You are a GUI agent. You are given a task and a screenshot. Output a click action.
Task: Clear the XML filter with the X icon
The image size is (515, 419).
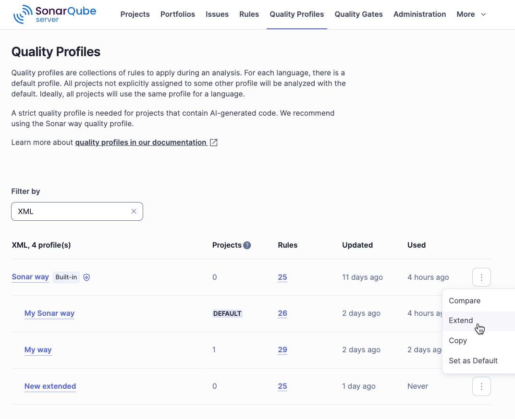tap(134, 211)
